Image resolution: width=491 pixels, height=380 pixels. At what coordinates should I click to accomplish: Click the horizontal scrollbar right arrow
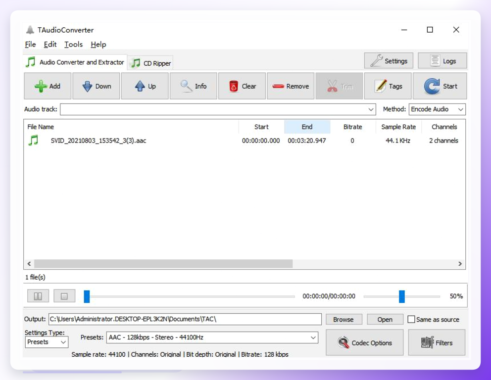[x=460, y=264]
